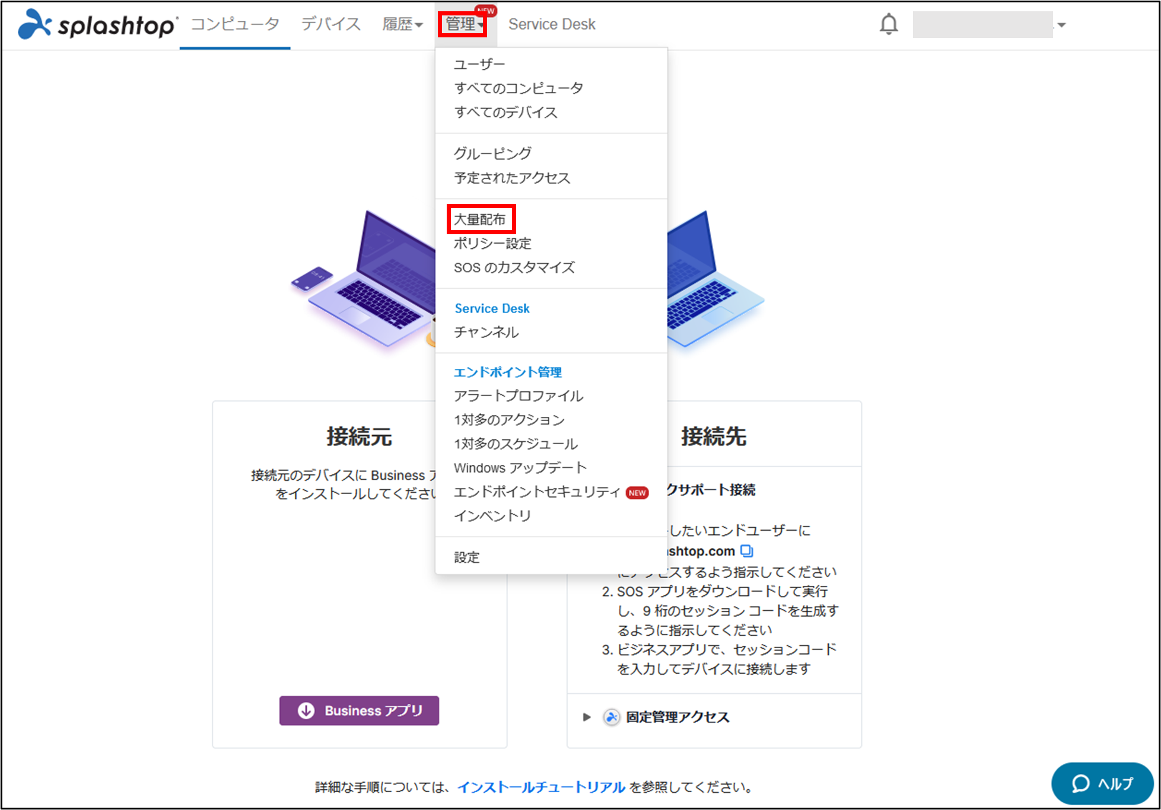1161x810 pixels.
Task: Select チャンネル menu item
Action: [486, 333]
